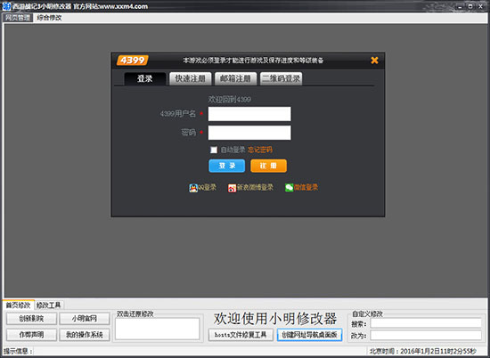Tick the 自动登录 auto-login checkbox

click(214, 150)
